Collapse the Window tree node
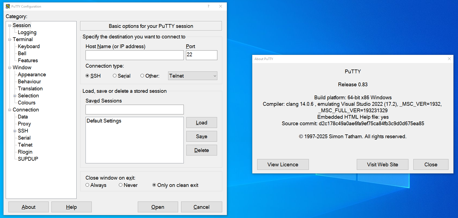 coord(10,68)
